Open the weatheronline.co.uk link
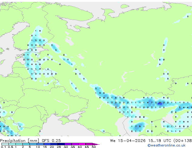Screen dimensions: 192x148 (167, 145)
